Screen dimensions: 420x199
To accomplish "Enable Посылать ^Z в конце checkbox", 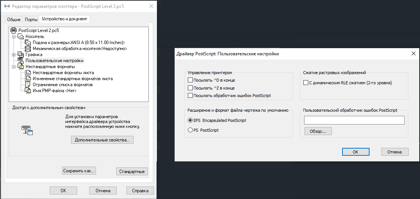I will point(190,88).
